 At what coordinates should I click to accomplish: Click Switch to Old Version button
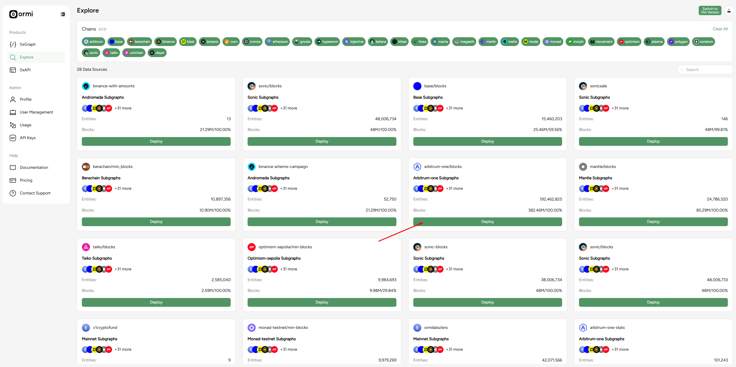click(x=710, y=10)
